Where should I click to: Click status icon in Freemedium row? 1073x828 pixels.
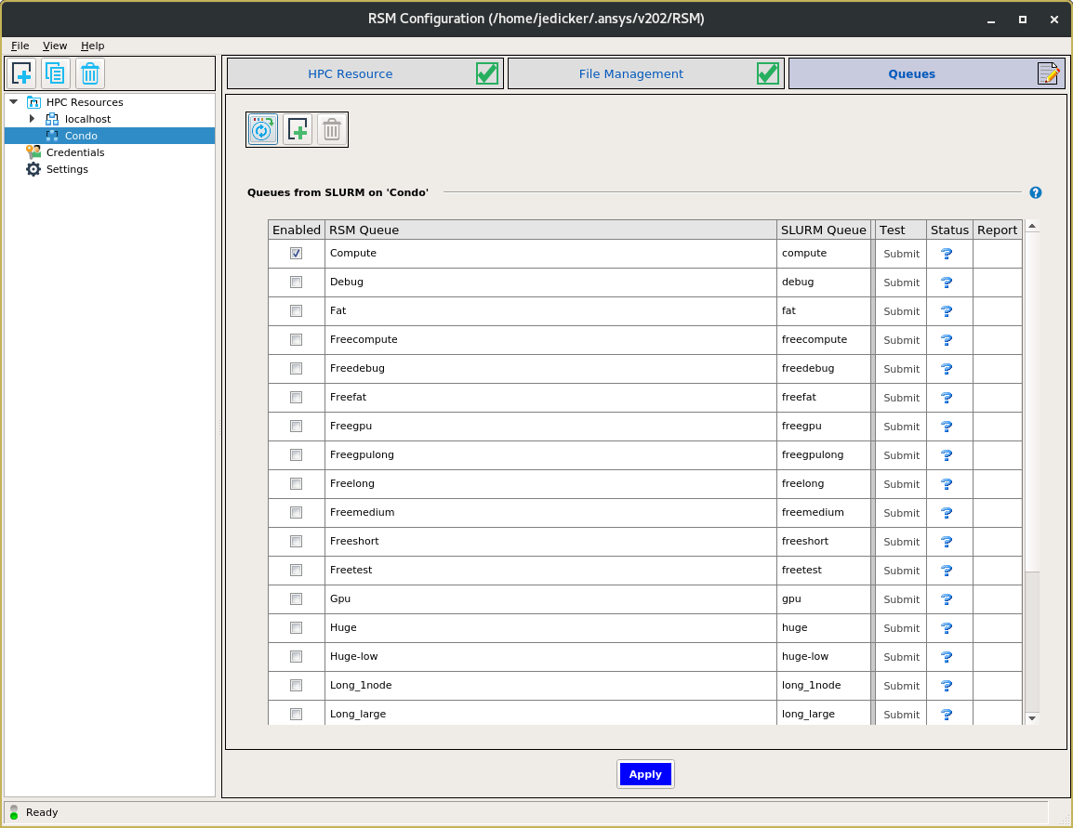point(947,513)
